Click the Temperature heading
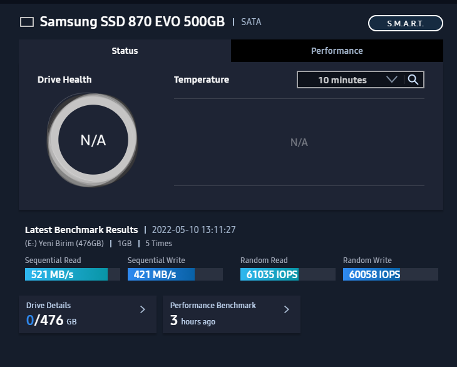The image size is (457, 367). pos(202,80)
